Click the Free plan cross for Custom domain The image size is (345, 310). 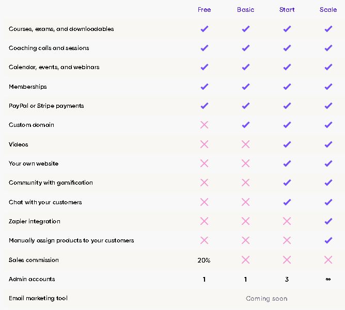[x=204, y=125]
